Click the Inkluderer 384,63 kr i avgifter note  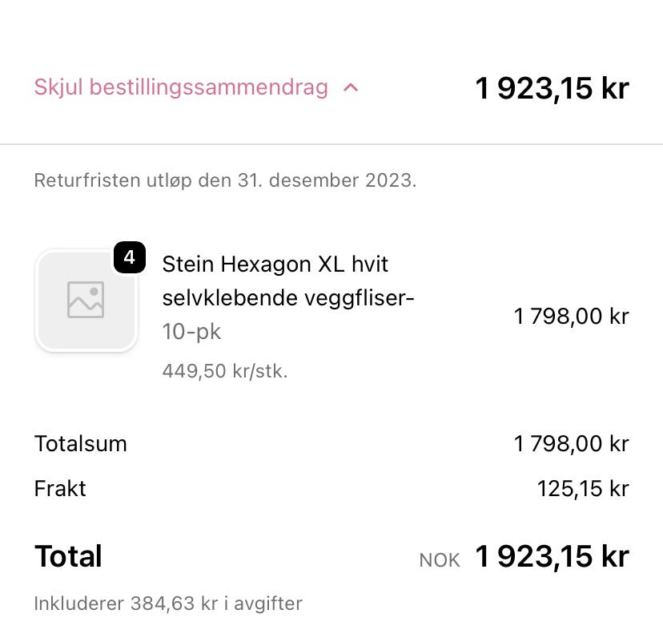(168, 603)
